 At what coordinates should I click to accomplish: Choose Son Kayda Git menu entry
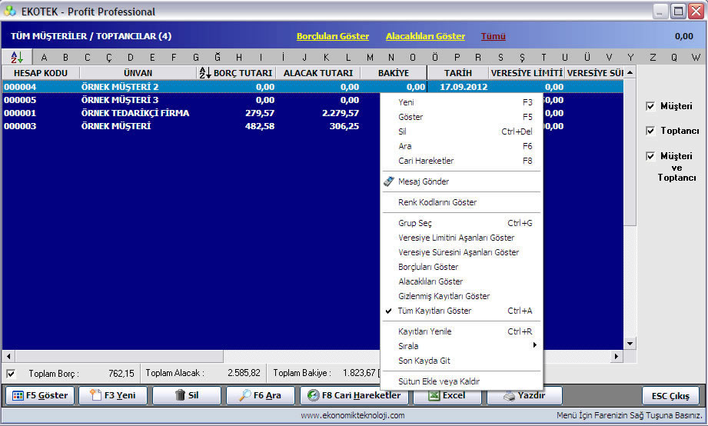coord(461,361)
